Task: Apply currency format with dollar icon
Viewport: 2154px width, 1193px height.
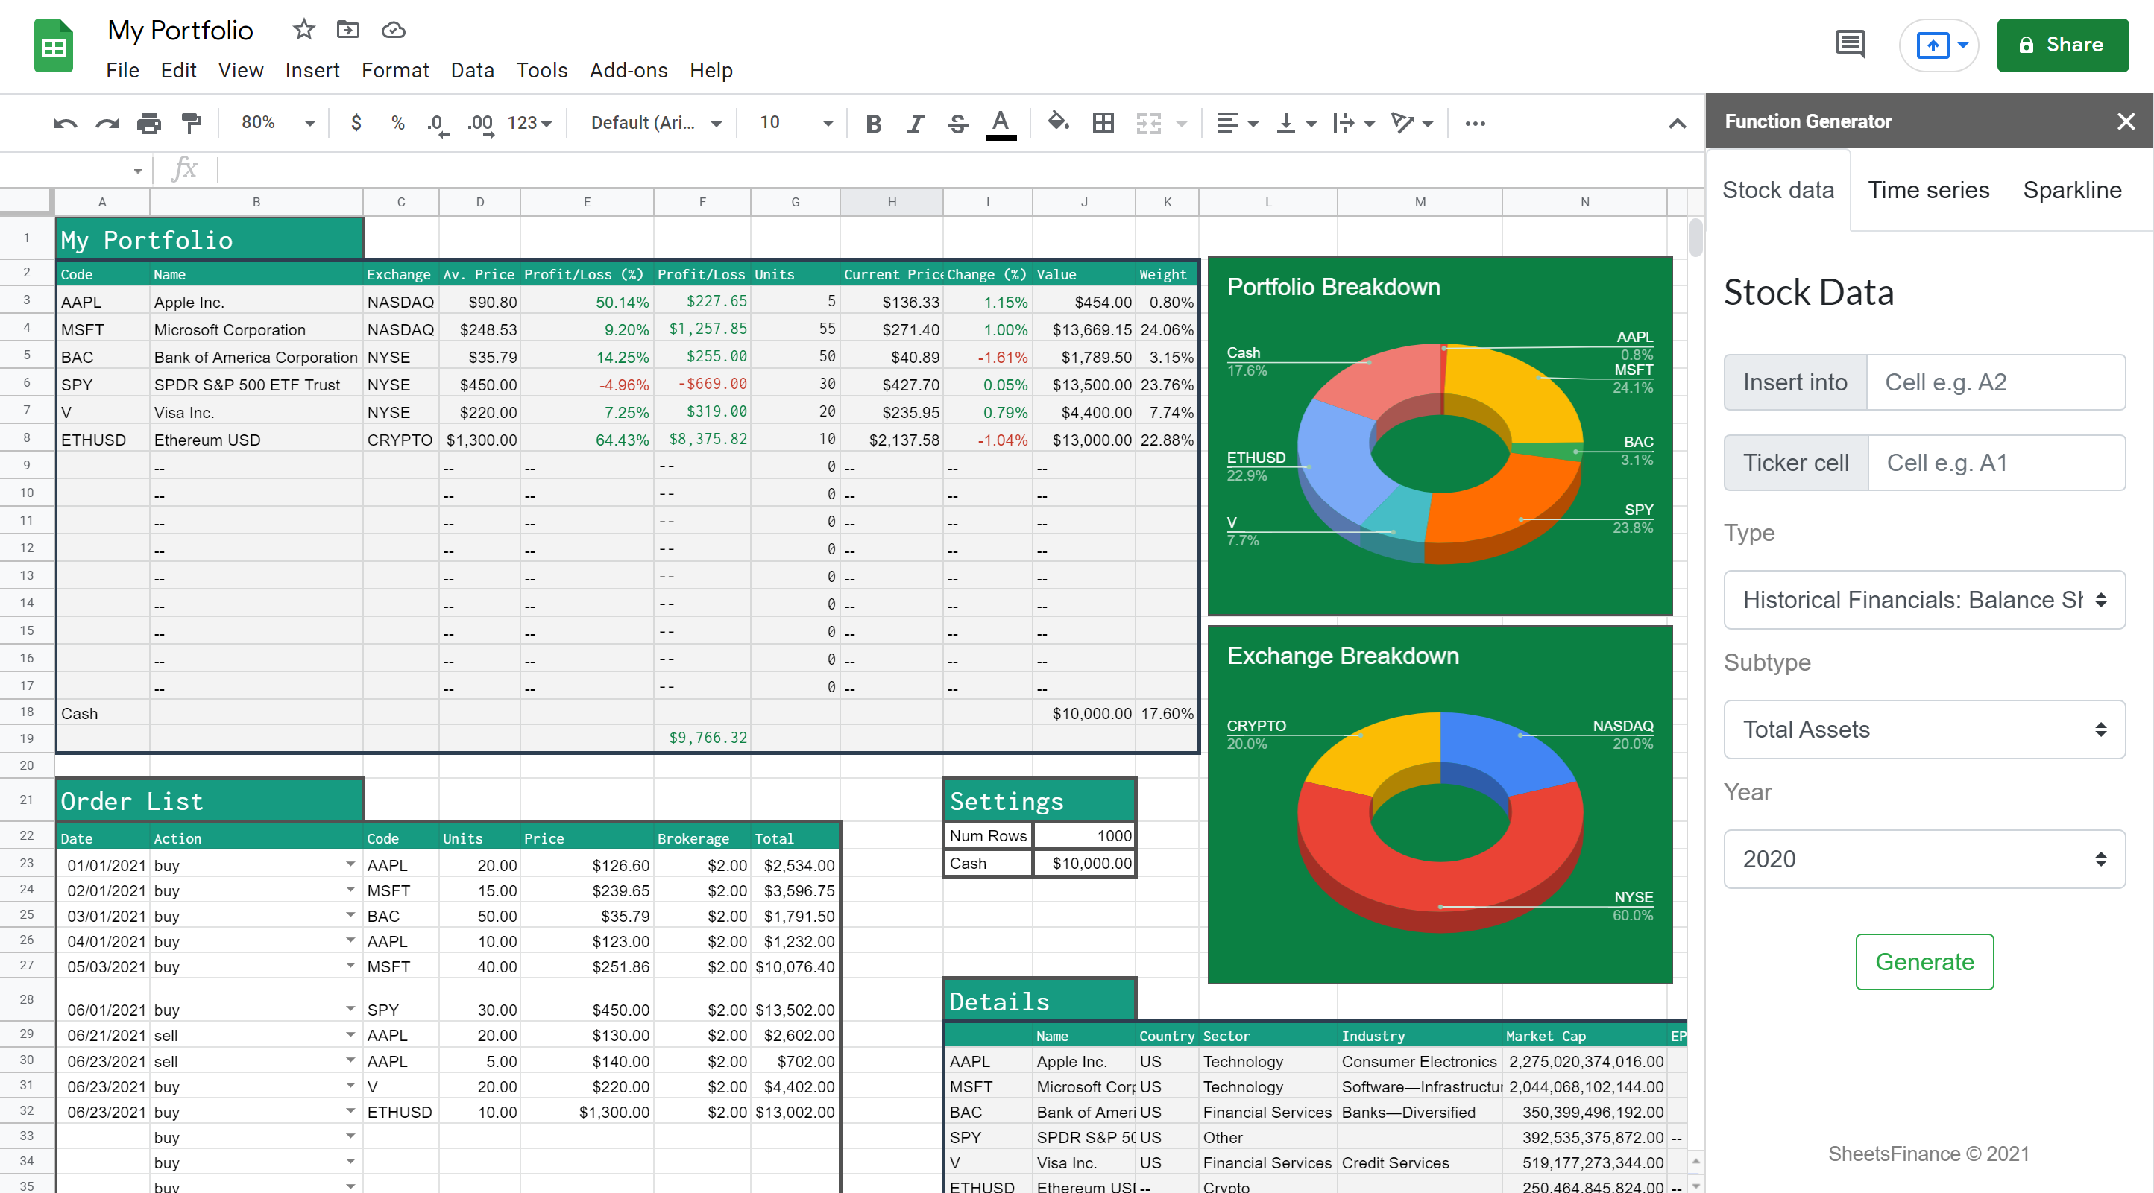Action: pos(356,124)
